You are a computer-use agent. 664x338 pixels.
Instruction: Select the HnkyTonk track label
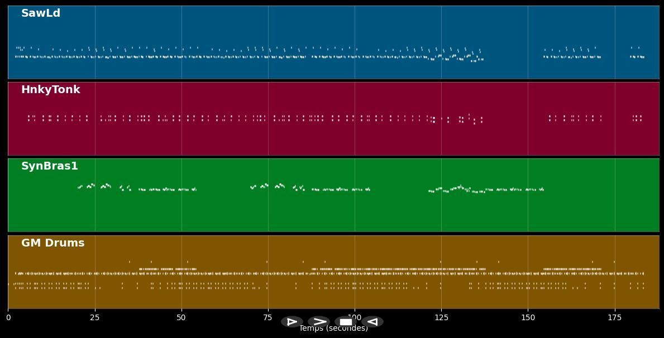point(51,90)
